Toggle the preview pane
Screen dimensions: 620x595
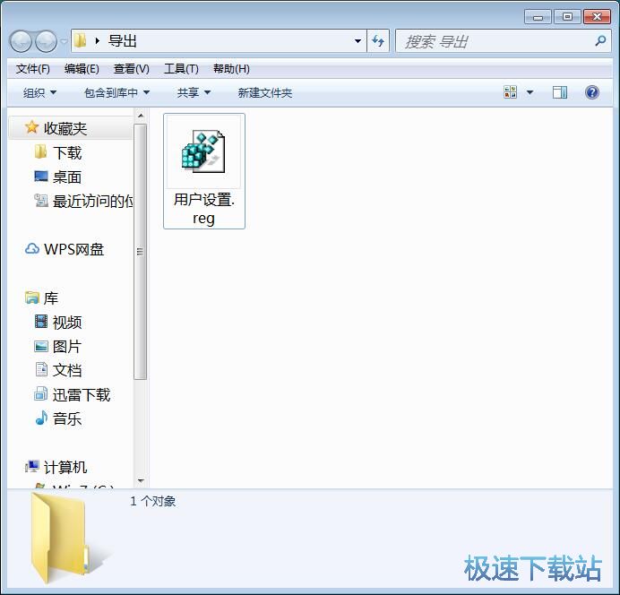point(559,92)
